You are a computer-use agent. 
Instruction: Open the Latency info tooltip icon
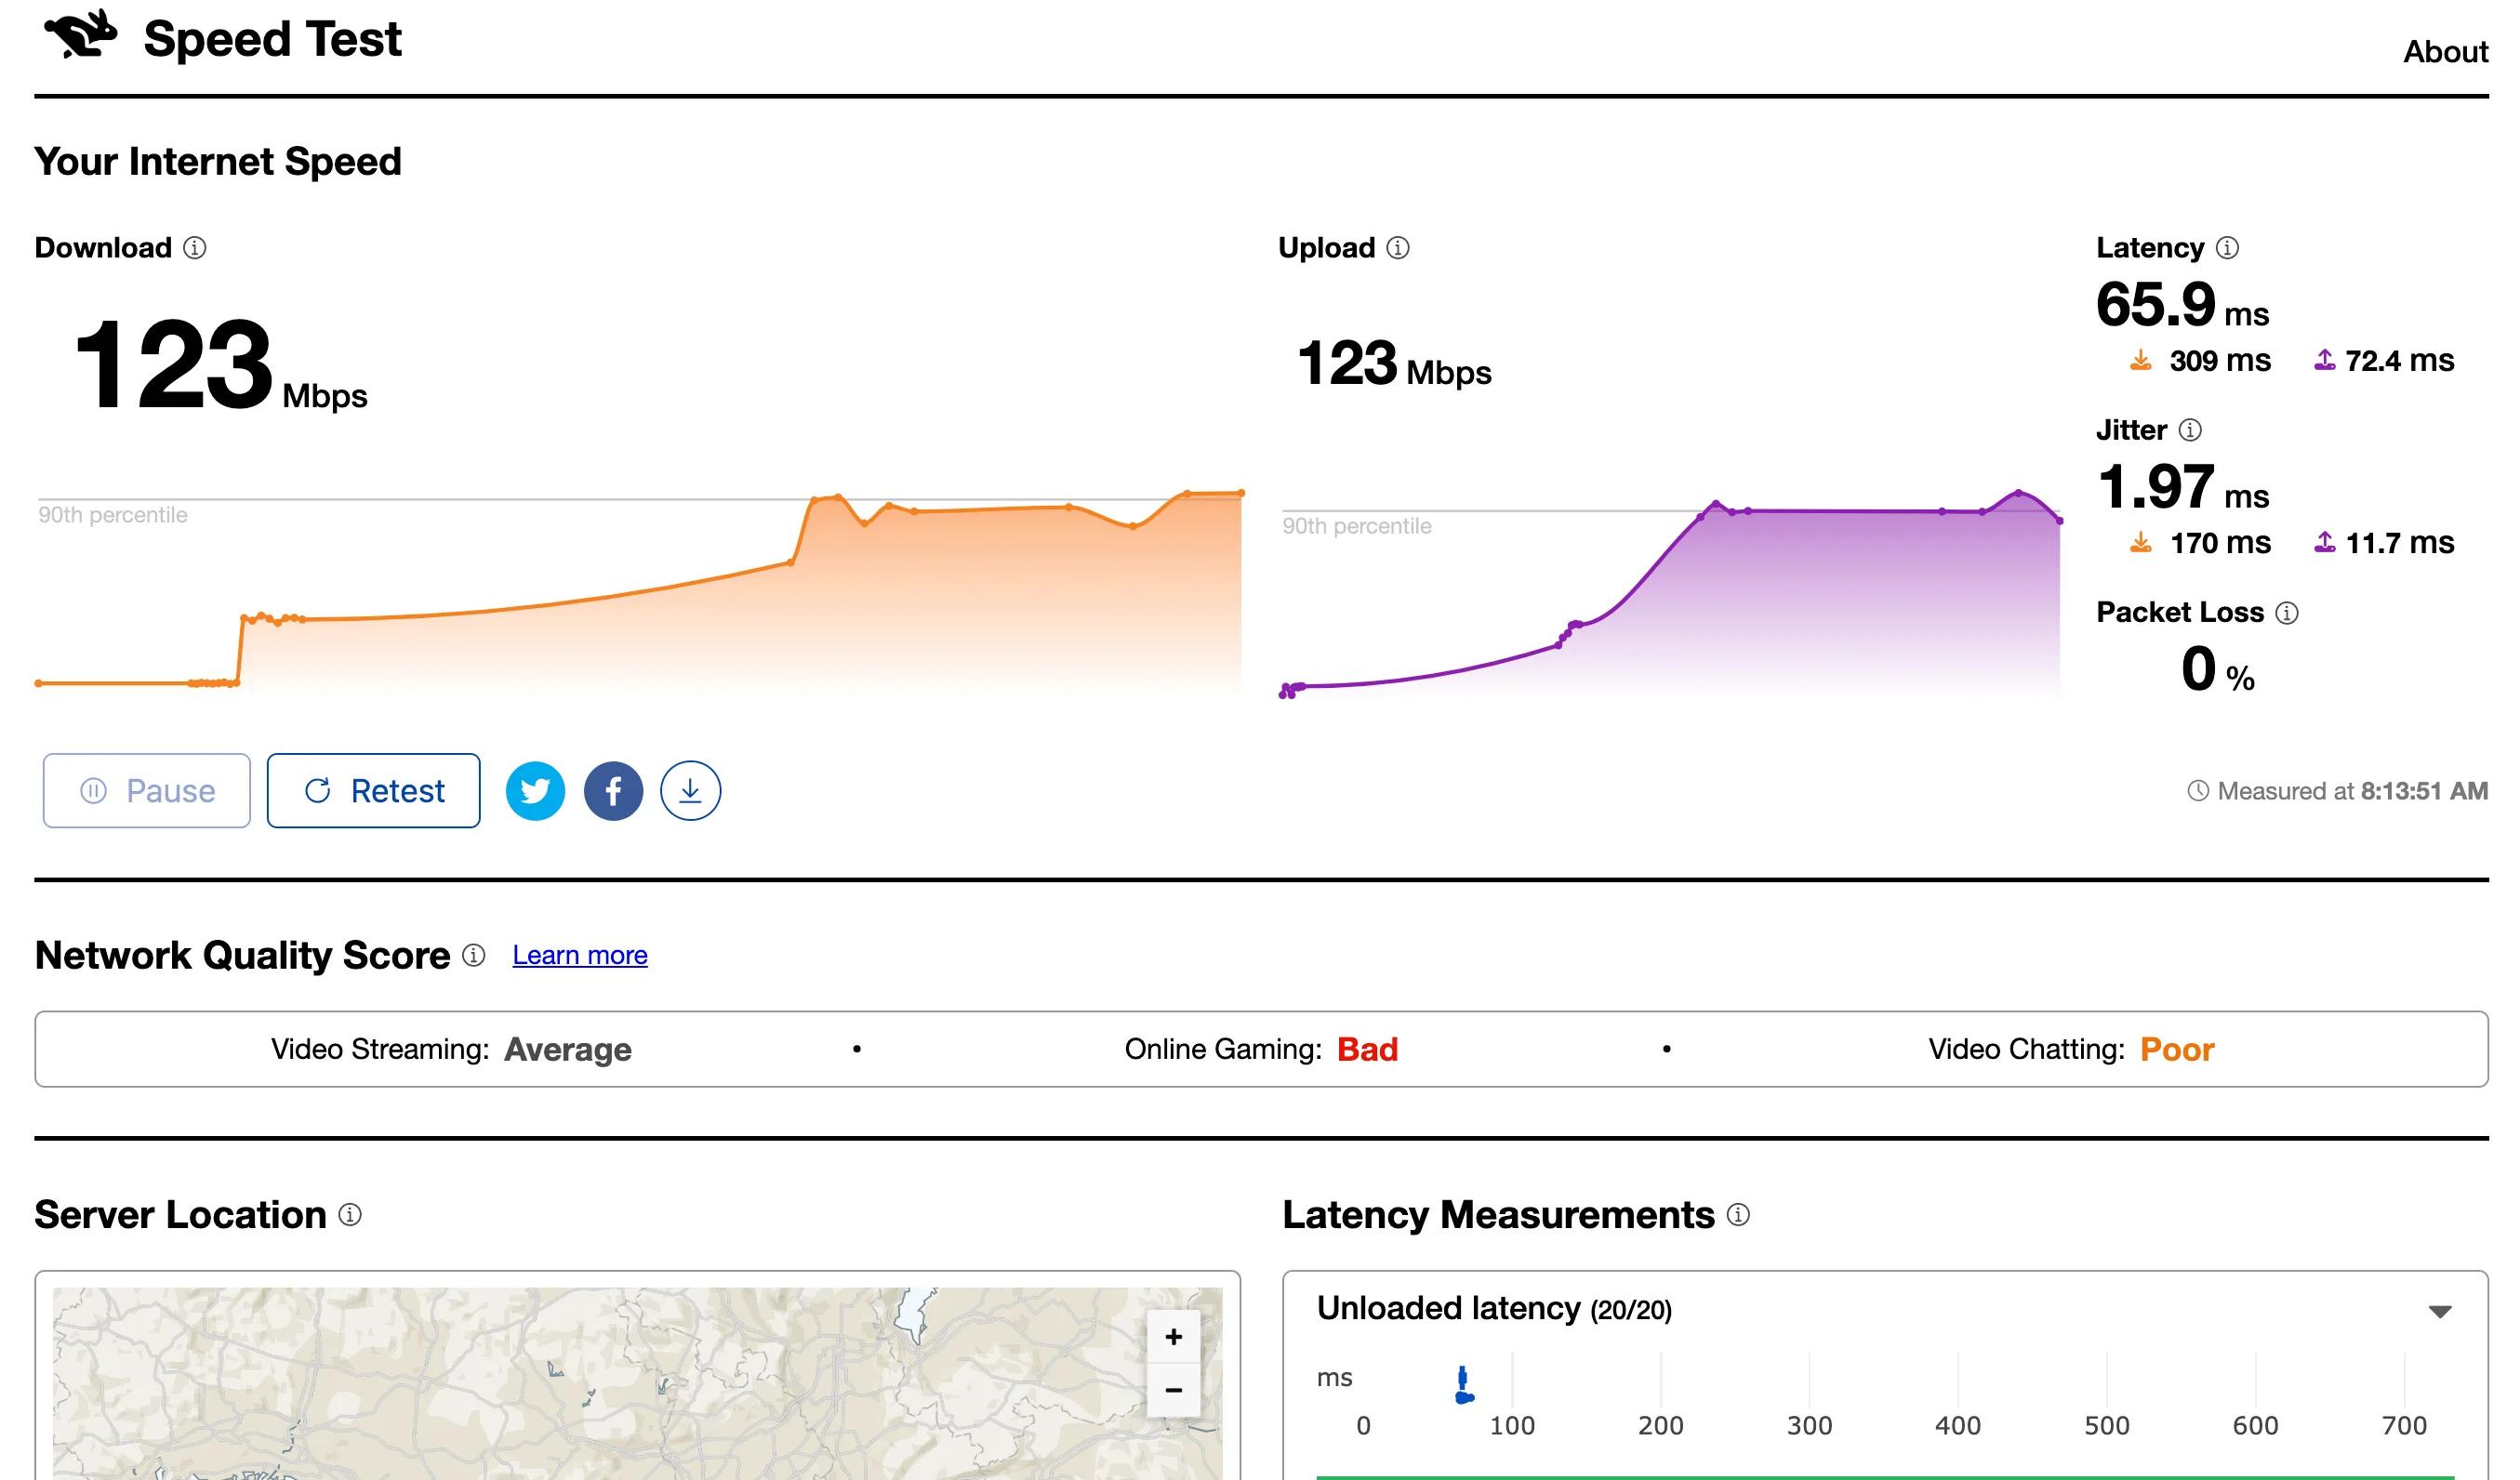tap(2227, 248)
